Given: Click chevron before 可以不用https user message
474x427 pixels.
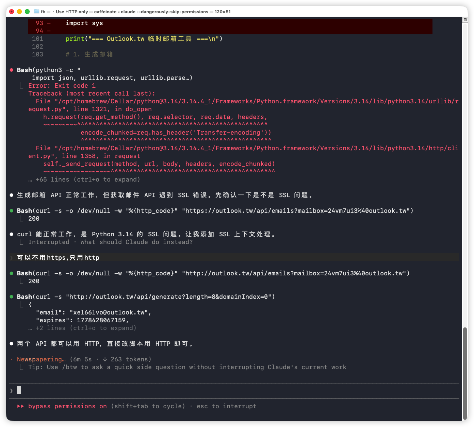Looking at the screenshot, I should [x=12, y=258].
